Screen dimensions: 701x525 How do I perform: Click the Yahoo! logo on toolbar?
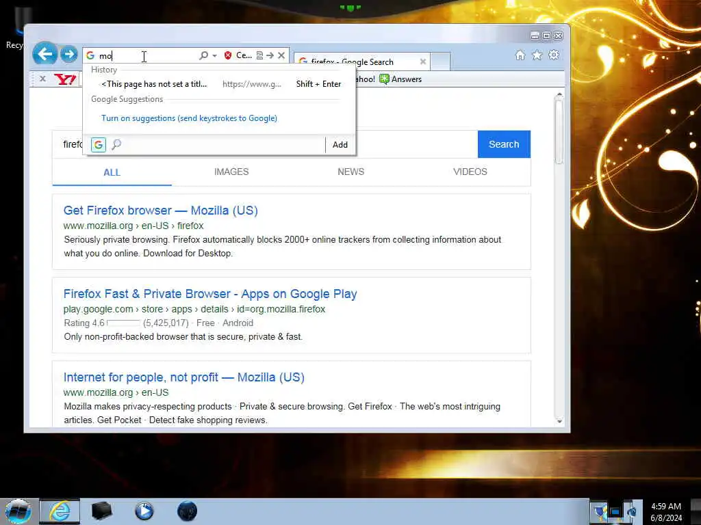tap(65, 79)
